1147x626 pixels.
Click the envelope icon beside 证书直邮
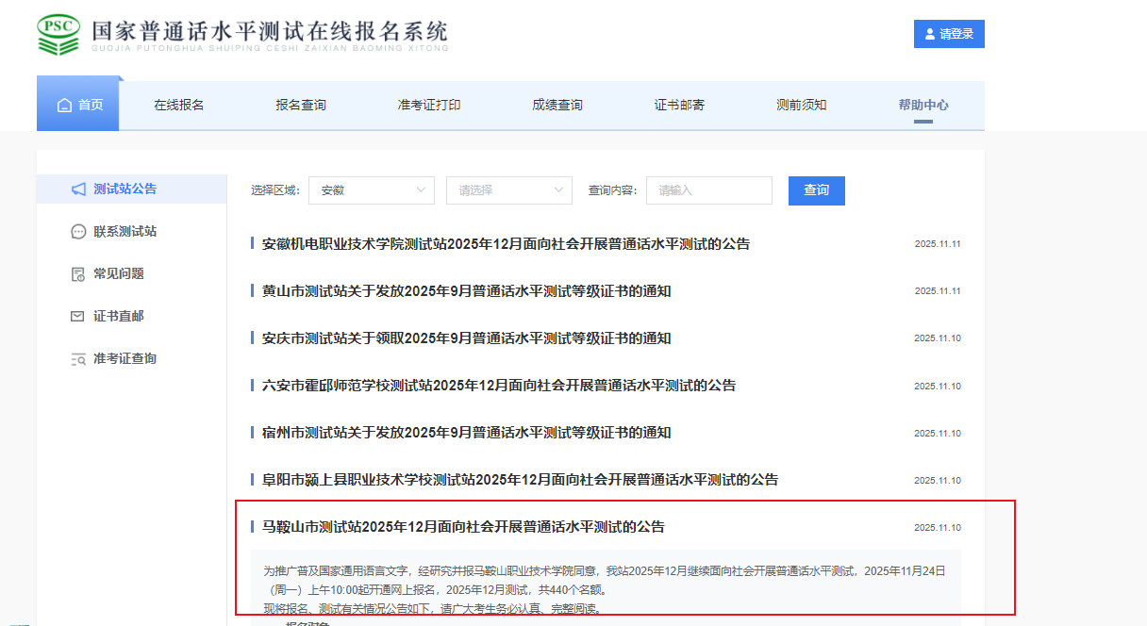(78, 317)
